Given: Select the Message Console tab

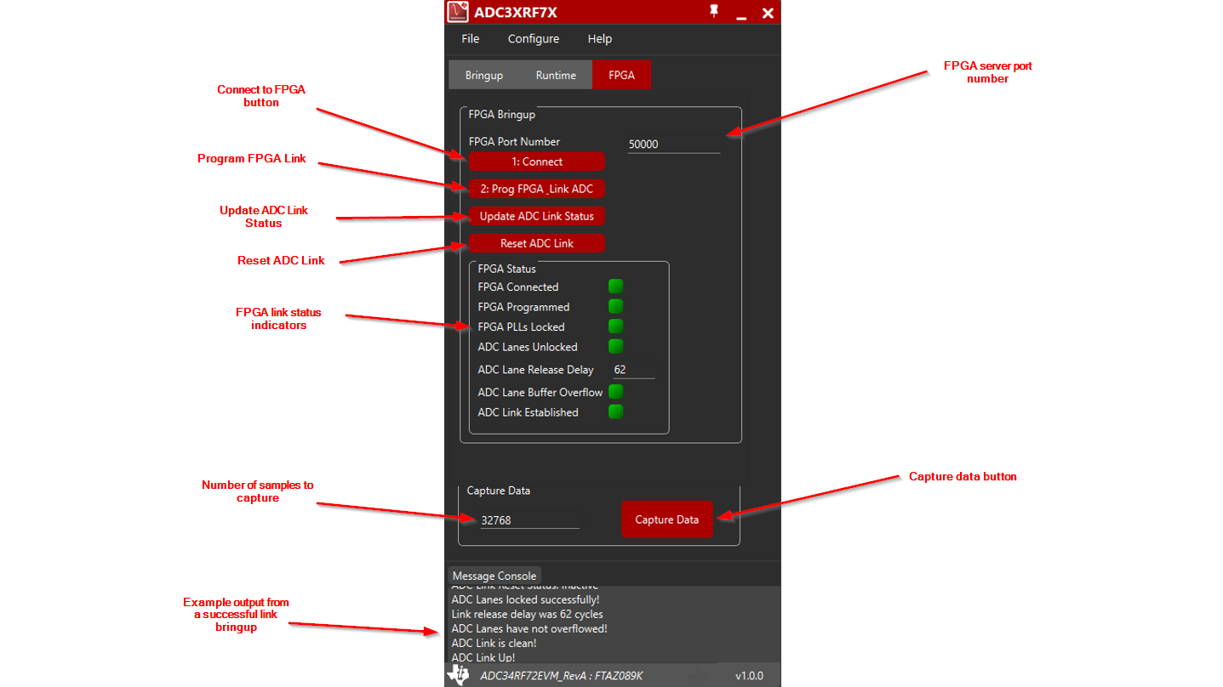Looking at the screenshot, I should [x=494, y=576].
